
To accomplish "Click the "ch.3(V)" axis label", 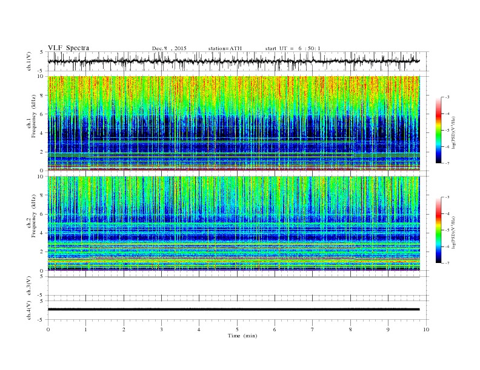I will tap(29, 286).
